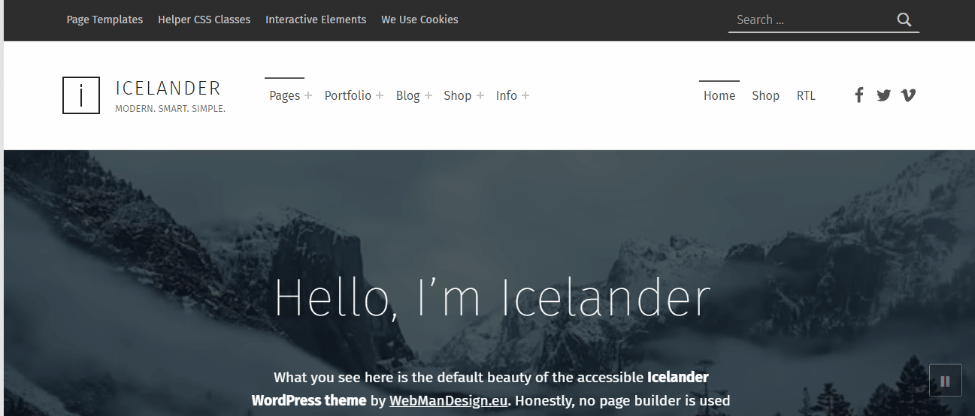Open the Twitter social icon

point(883,95)
